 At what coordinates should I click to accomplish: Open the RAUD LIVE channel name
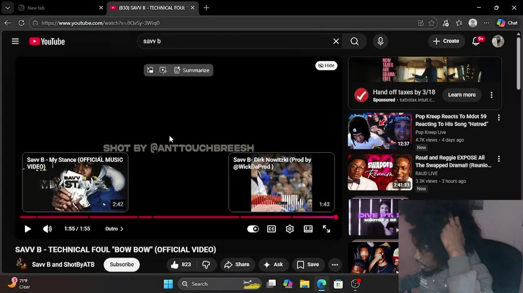coord(426,173)
